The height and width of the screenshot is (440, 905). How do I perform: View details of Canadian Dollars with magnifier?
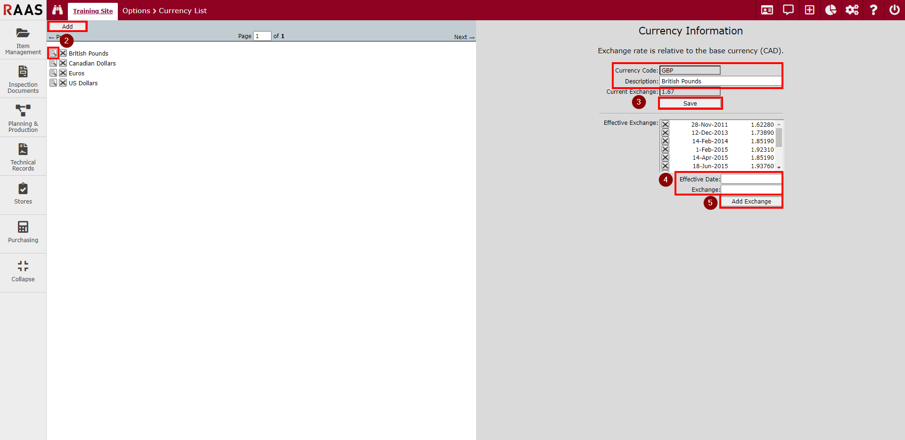[x=53, y=63]
